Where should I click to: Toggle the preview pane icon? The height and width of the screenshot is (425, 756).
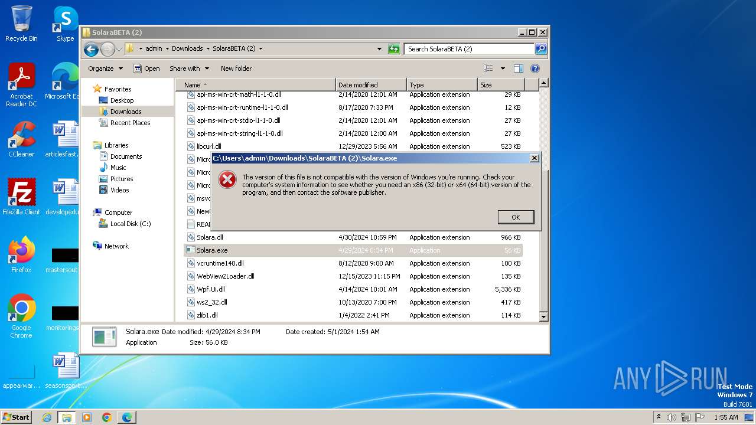(x=518, y=68)
